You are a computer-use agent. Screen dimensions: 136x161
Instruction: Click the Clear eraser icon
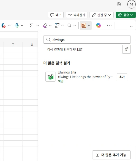[45, 25]
